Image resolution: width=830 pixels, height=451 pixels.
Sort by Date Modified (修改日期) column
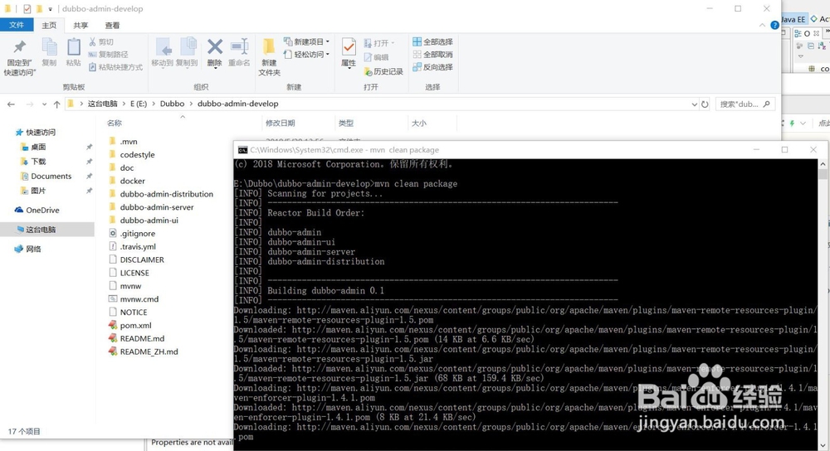[x=280, y=124]
